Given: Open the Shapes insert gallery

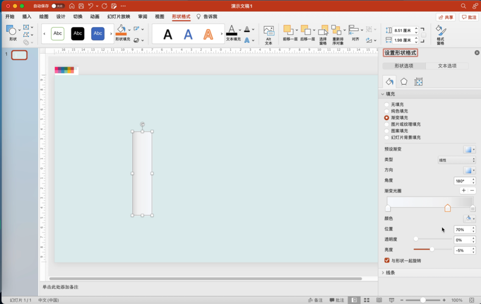Looking at the screenshot, I should [11, 30].
